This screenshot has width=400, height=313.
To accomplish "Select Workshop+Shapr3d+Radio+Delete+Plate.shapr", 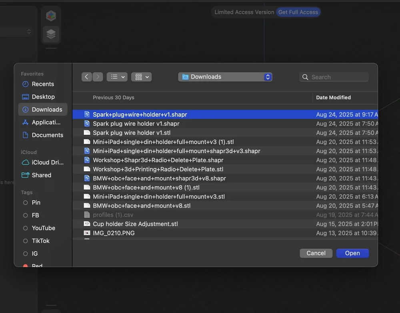I will (x=225, y=160).
